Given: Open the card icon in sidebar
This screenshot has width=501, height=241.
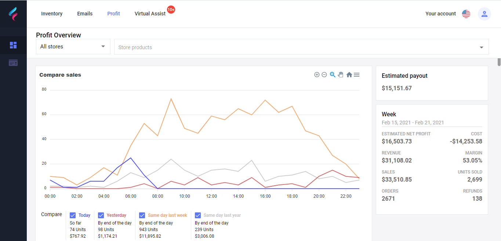Looking at the screenshot, I should (x=13, y=63).
